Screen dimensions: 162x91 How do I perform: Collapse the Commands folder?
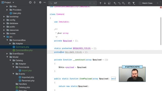(13, 67)
